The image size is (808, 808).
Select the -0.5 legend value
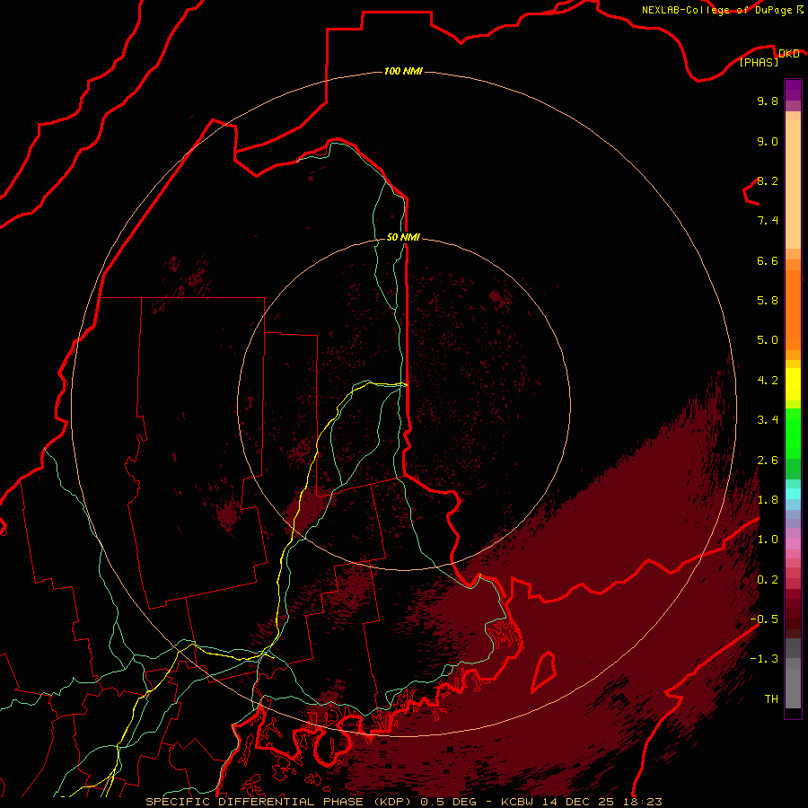click(x=764, y=619)
